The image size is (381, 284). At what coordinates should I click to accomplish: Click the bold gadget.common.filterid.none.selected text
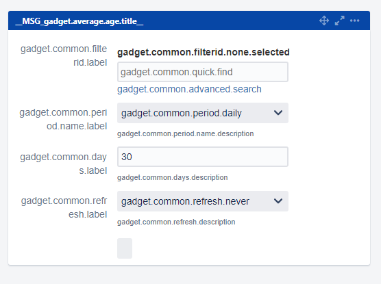[x=204, y=52]
